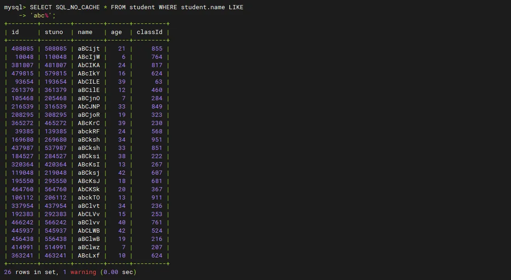Click the mysql> prompt text

click(15, 7)
